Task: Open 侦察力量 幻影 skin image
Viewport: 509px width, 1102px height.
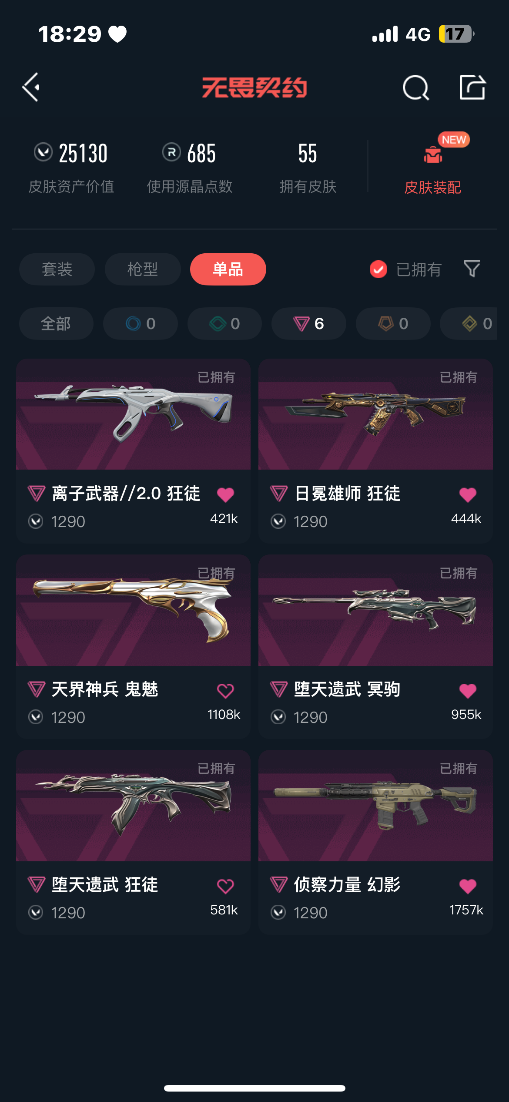Action: [375, 806]
